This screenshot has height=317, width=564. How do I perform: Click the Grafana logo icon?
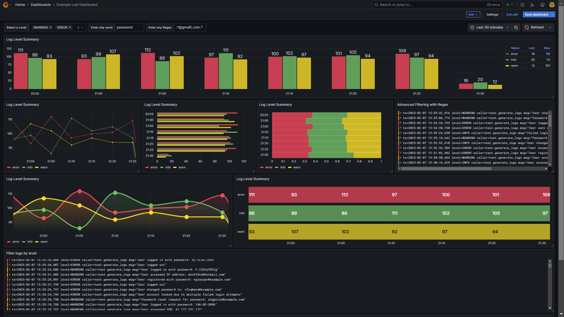[6, 5]
